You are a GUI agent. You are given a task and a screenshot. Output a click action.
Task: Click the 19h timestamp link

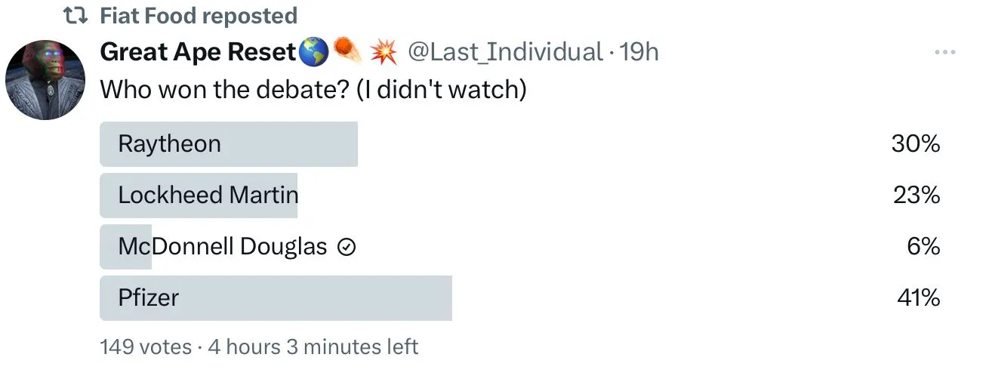pos(639,52)
